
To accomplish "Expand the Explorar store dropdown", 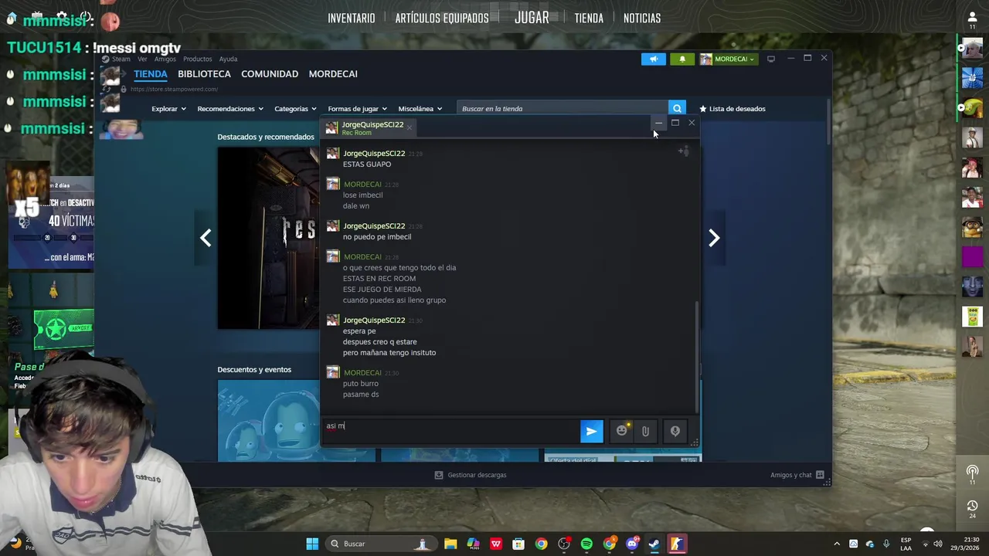I will 168,109.
